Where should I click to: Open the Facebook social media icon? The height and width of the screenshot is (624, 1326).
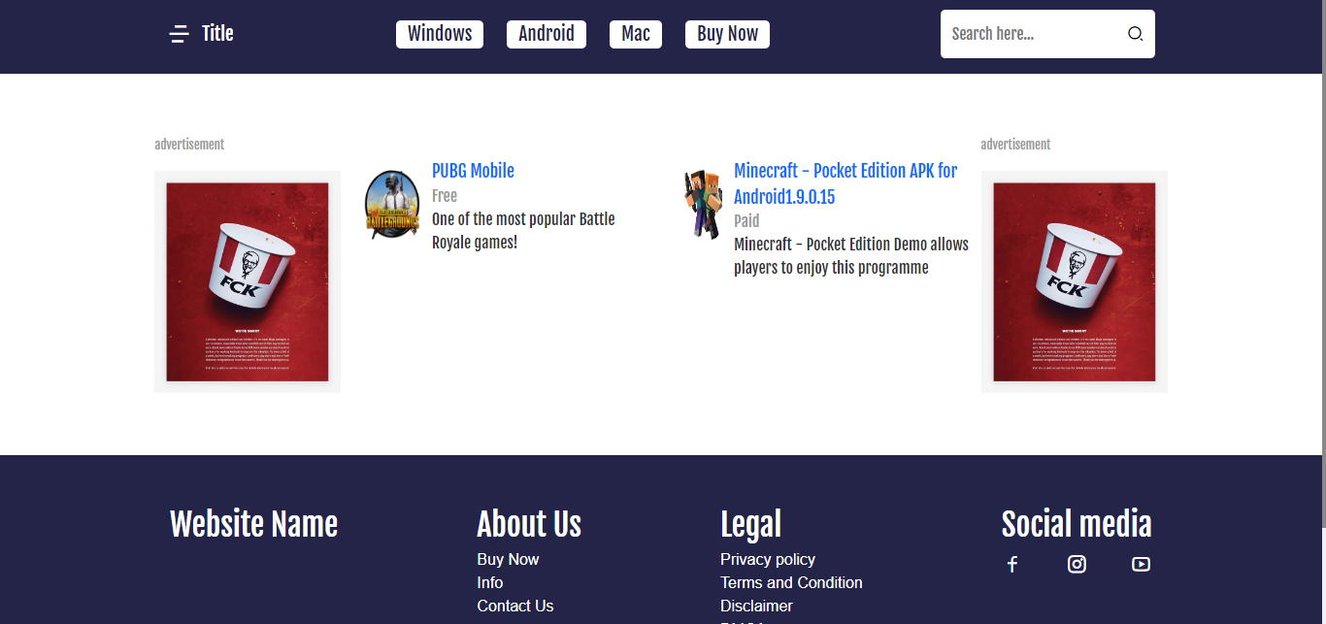tap(1012, 565)
